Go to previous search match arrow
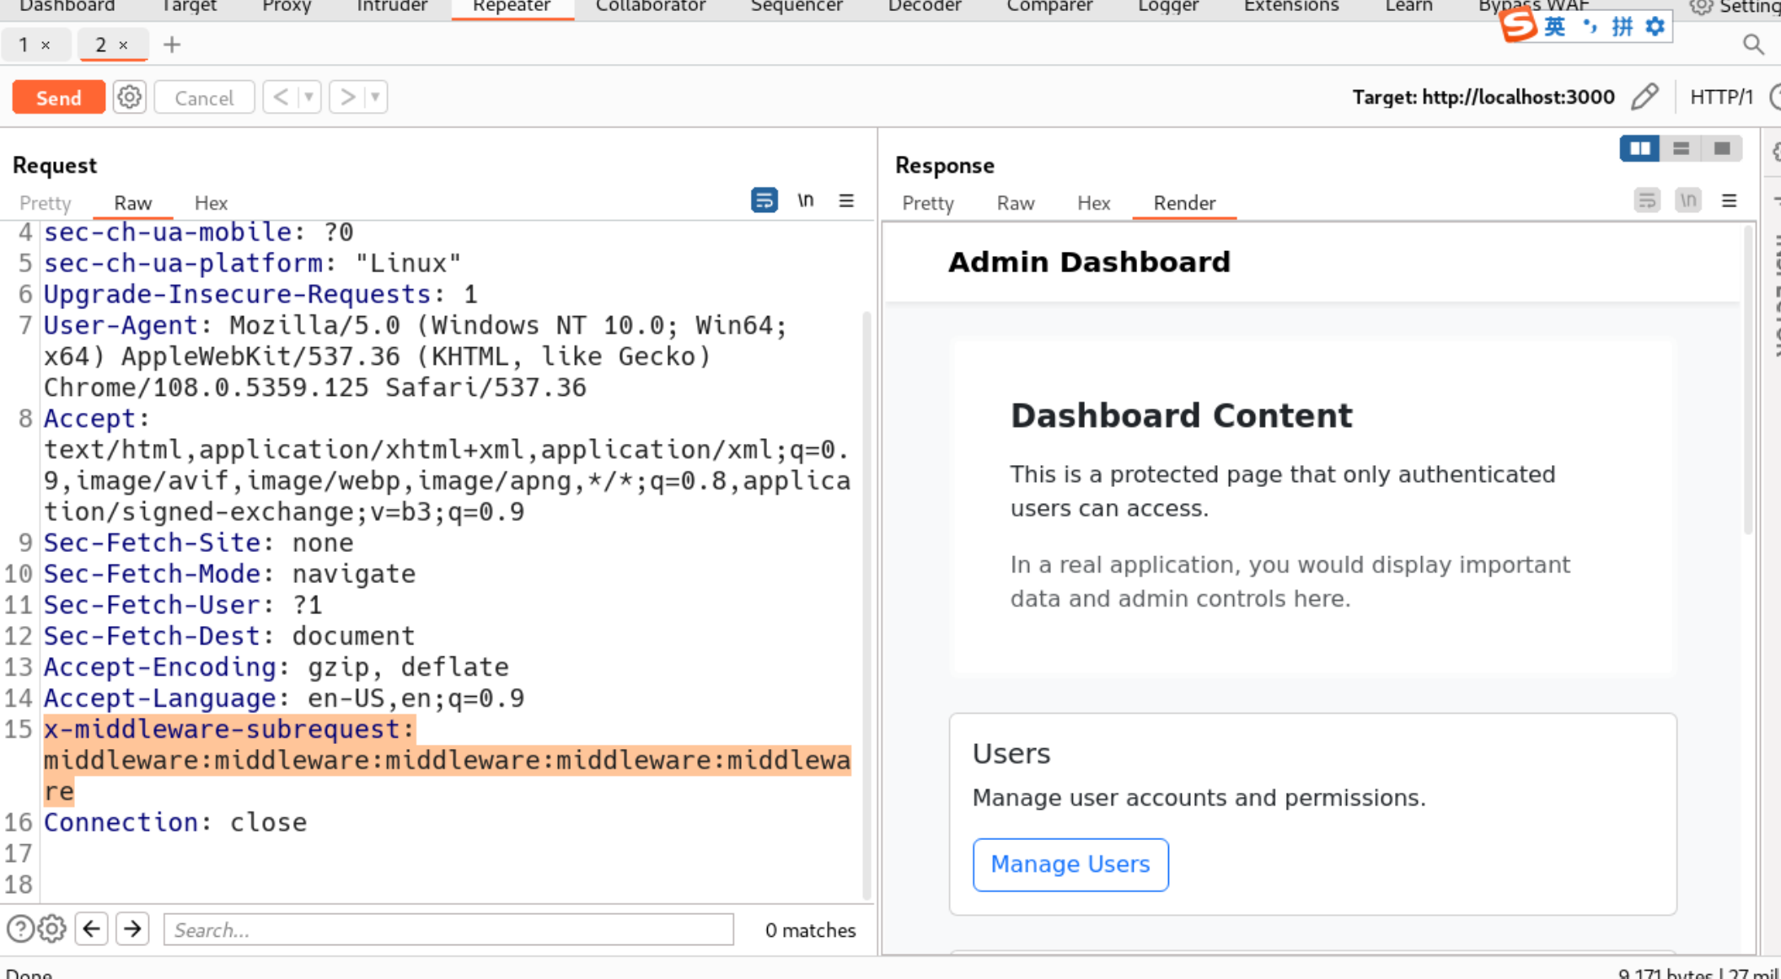 92,929
